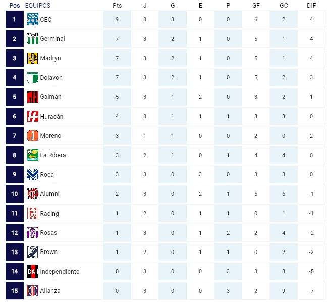Select the Brown team name
The height and width of the screenshot is (302, 328).
tap(49, 252)
